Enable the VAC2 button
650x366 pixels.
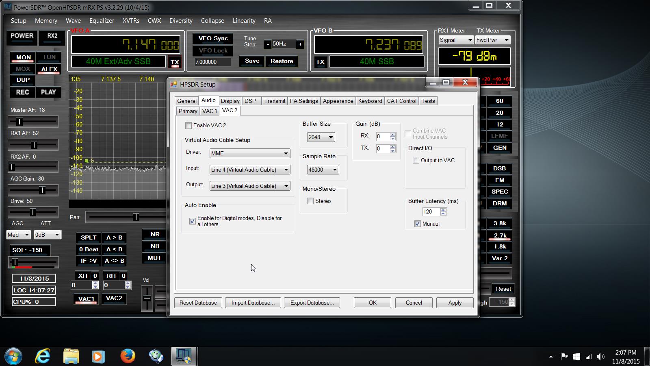pyautogui.click(x=114, y=298)
